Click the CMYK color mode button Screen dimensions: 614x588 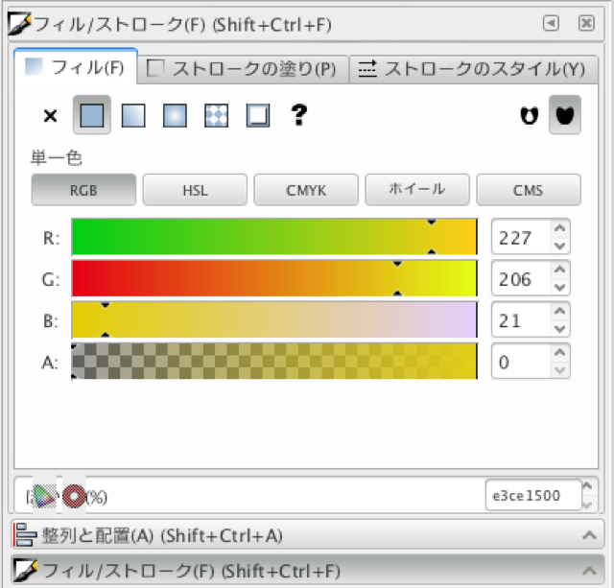point(306,190)
